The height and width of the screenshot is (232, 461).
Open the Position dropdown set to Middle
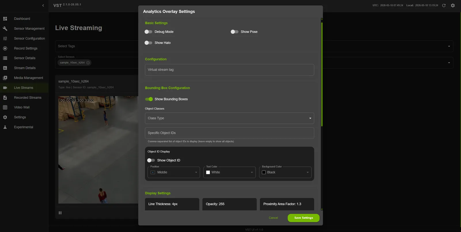point(174,172)
